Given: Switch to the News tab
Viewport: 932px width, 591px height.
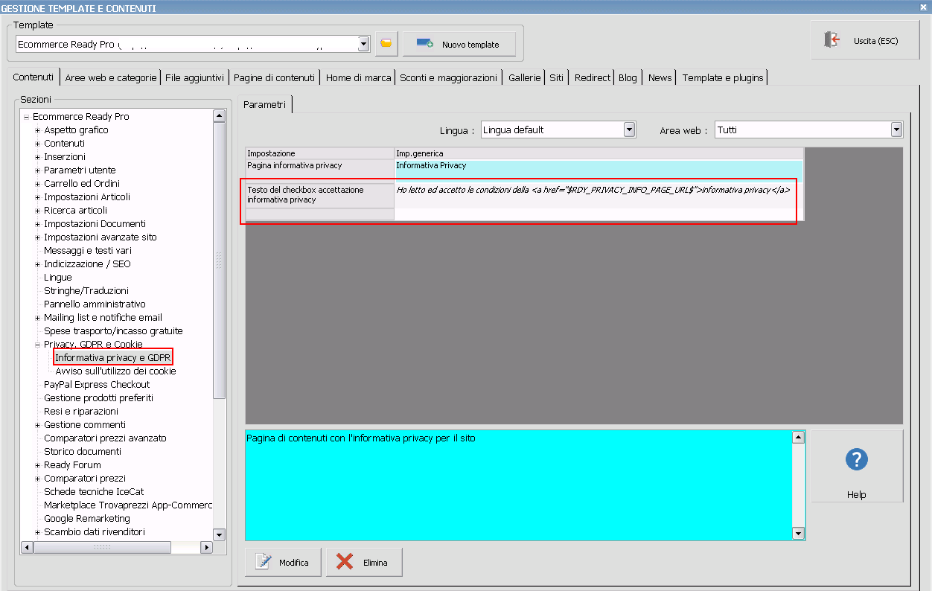Looking at the screenshot, I should (660, 77).
